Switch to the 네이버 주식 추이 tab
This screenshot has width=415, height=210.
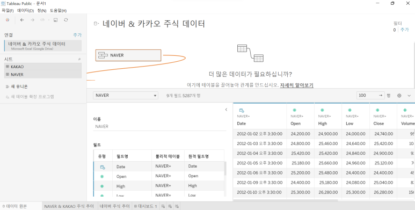pyautogui.click(x=114, y=206)
